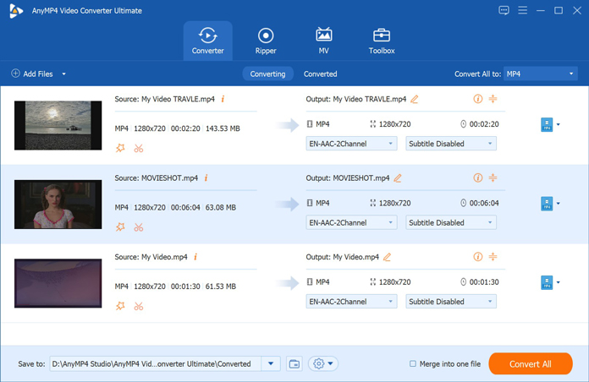Expand the Convert All to MP4 dropdown

click(540, 74)
